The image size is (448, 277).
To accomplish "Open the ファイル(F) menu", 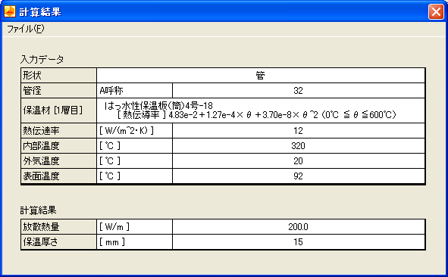I will pos(26,29).
